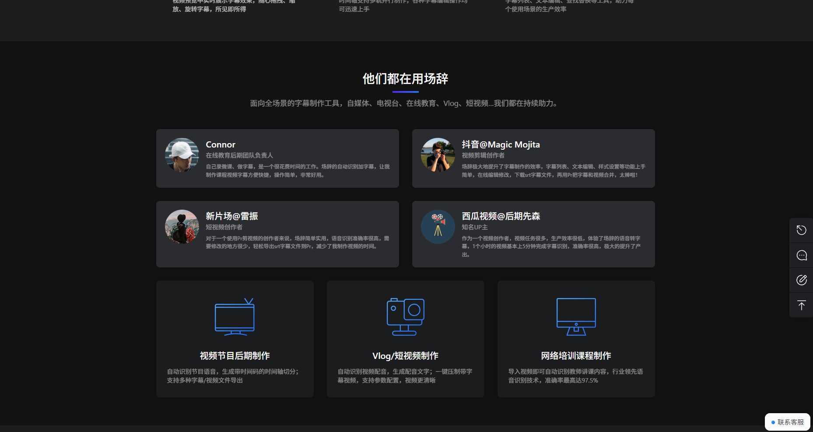
Task: Click the action camera icon for Vlog
Action: [405, 317]
